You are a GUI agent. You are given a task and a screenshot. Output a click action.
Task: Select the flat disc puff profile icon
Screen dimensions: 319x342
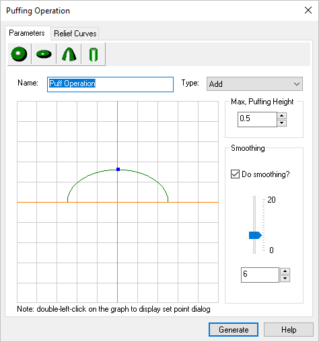44,54
